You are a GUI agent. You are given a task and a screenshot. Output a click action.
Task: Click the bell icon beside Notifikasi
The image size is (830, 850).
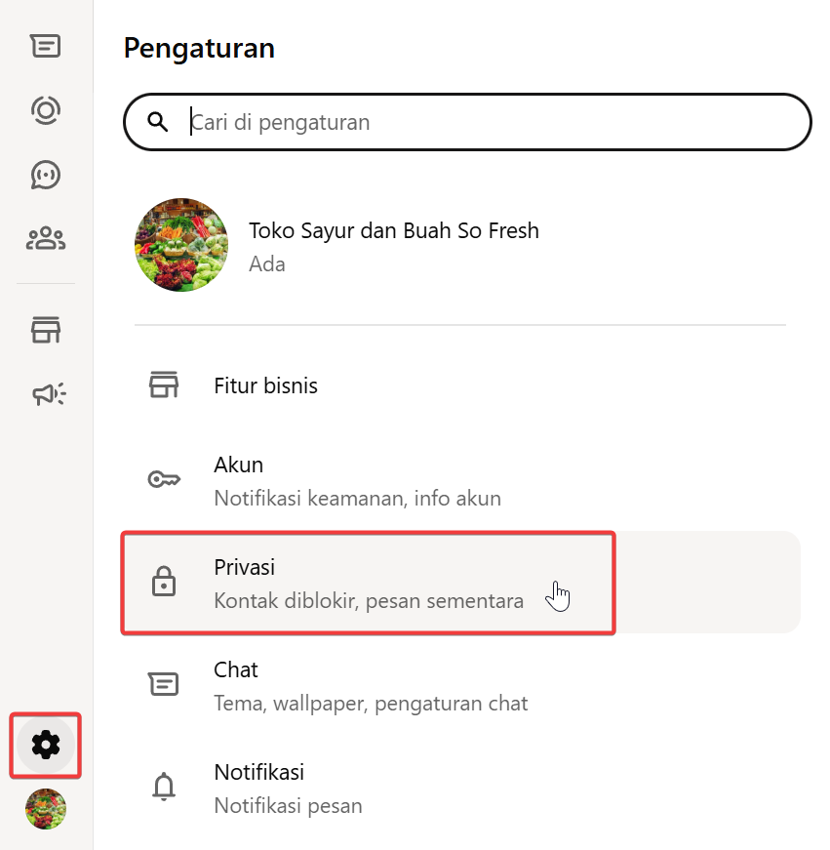pos(164,787)
